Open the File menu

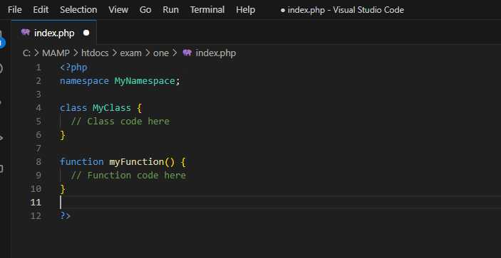coord(15,10)
